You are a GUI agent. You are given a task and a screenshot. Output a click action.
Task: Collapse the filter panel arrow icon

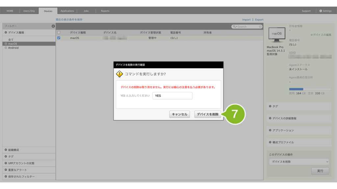click(x=53, y=26)
